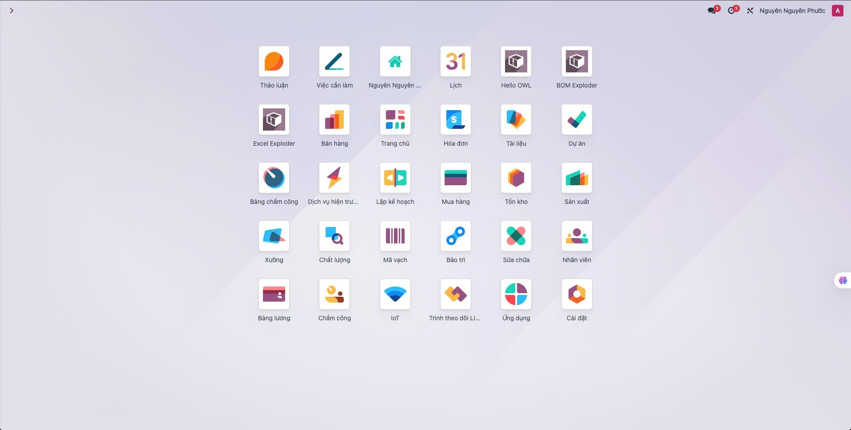This screenshot has height=430, width=851.
Task: Show pending activities clock notification
Action: [x=732, y=11]
